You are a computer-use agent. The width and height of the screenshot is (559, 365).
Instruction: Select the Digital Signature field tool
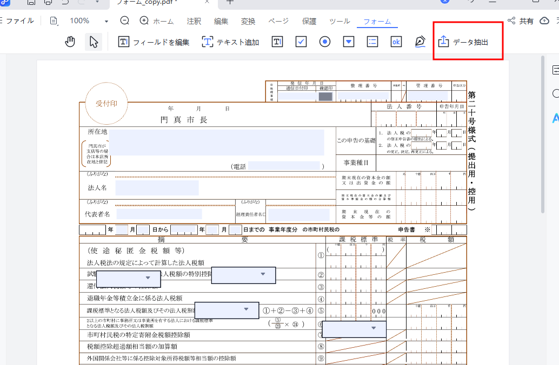pos(420,42)
